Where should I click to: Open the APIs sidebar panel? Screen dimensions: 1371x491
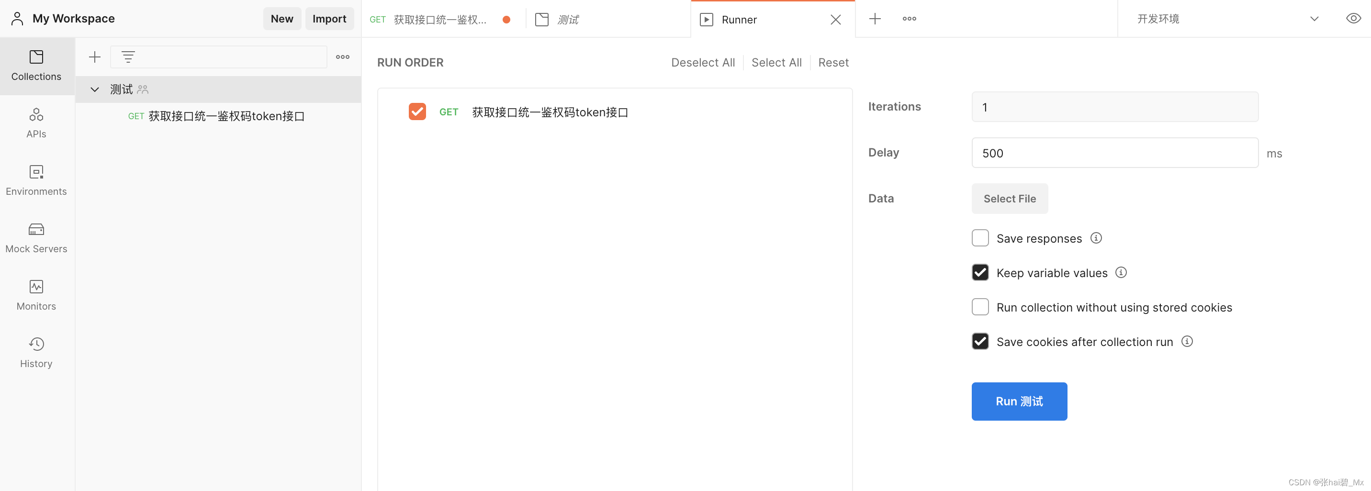coord(36,123)
